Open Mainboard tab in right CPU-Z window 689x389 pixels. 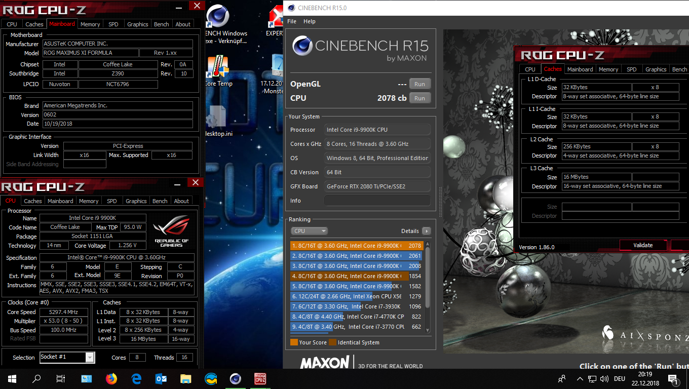pyautogui.click(x=580, y=69)
